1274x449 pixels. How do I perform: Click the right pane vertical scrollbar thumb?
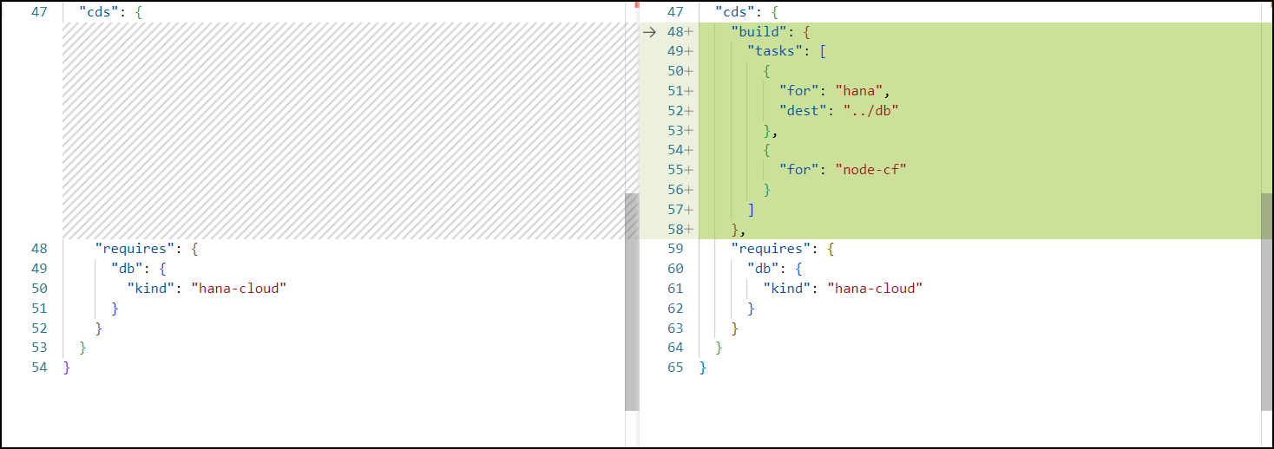[x=1267, y=302]
